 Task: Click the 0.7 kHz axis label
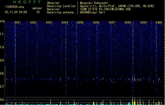pyautogui.click(x=2, y=87)
